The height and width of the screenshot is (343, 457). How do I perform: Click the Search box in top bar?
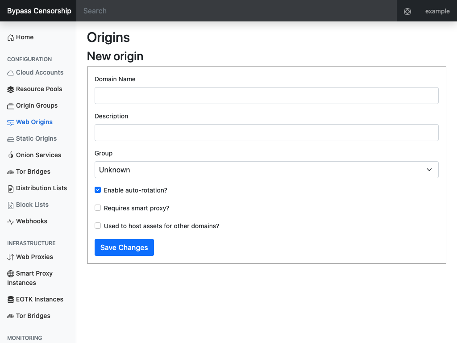237,11
